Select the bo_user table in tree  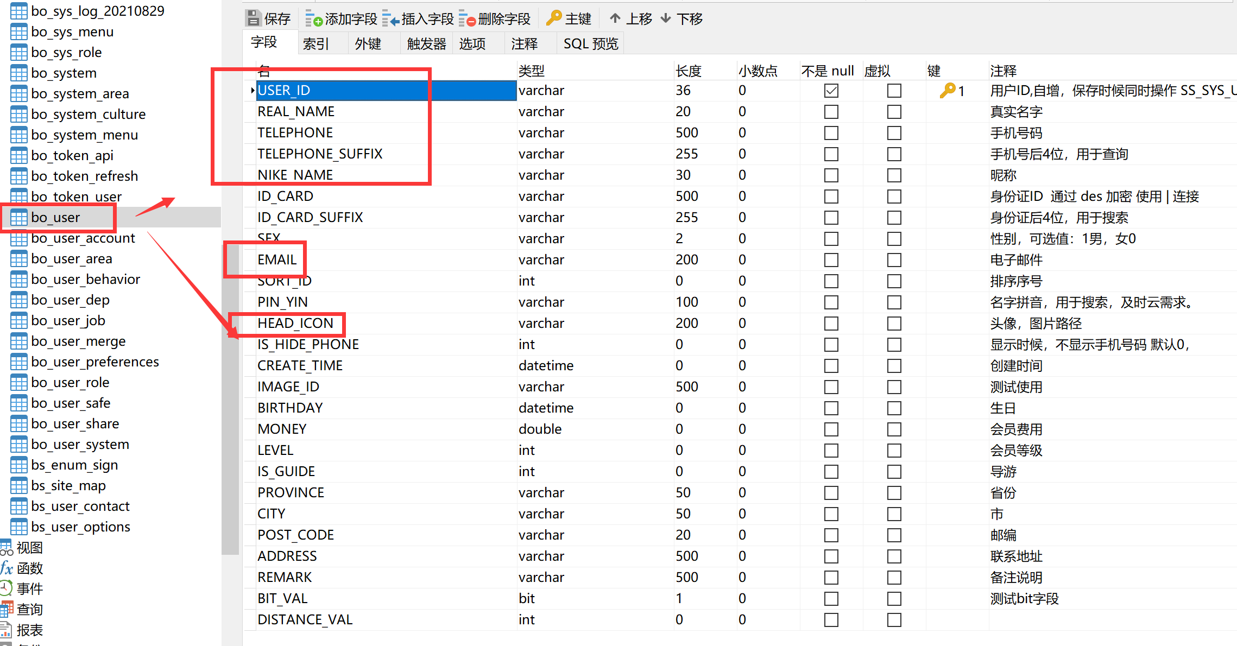point(55,218)
